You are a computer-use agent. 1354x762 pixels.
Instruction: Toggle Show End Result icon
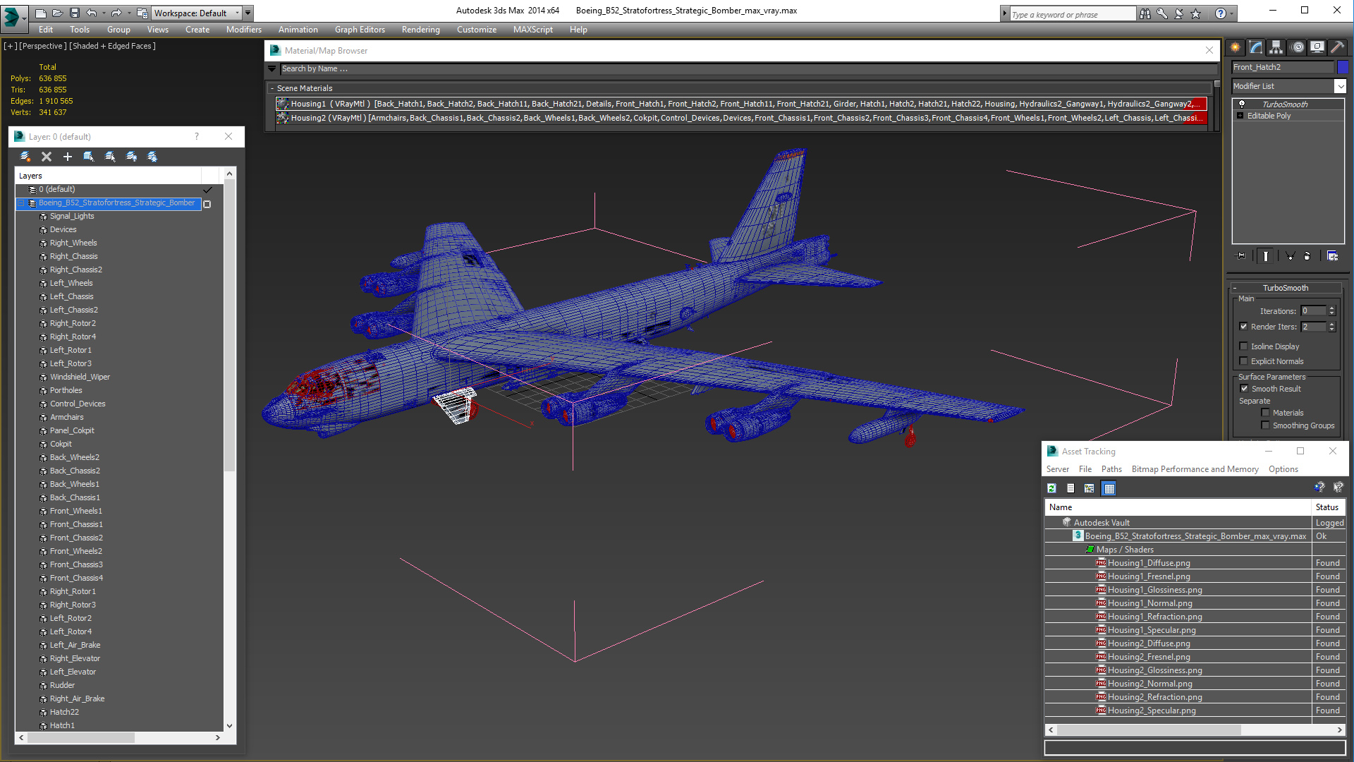pos(1266,256)
